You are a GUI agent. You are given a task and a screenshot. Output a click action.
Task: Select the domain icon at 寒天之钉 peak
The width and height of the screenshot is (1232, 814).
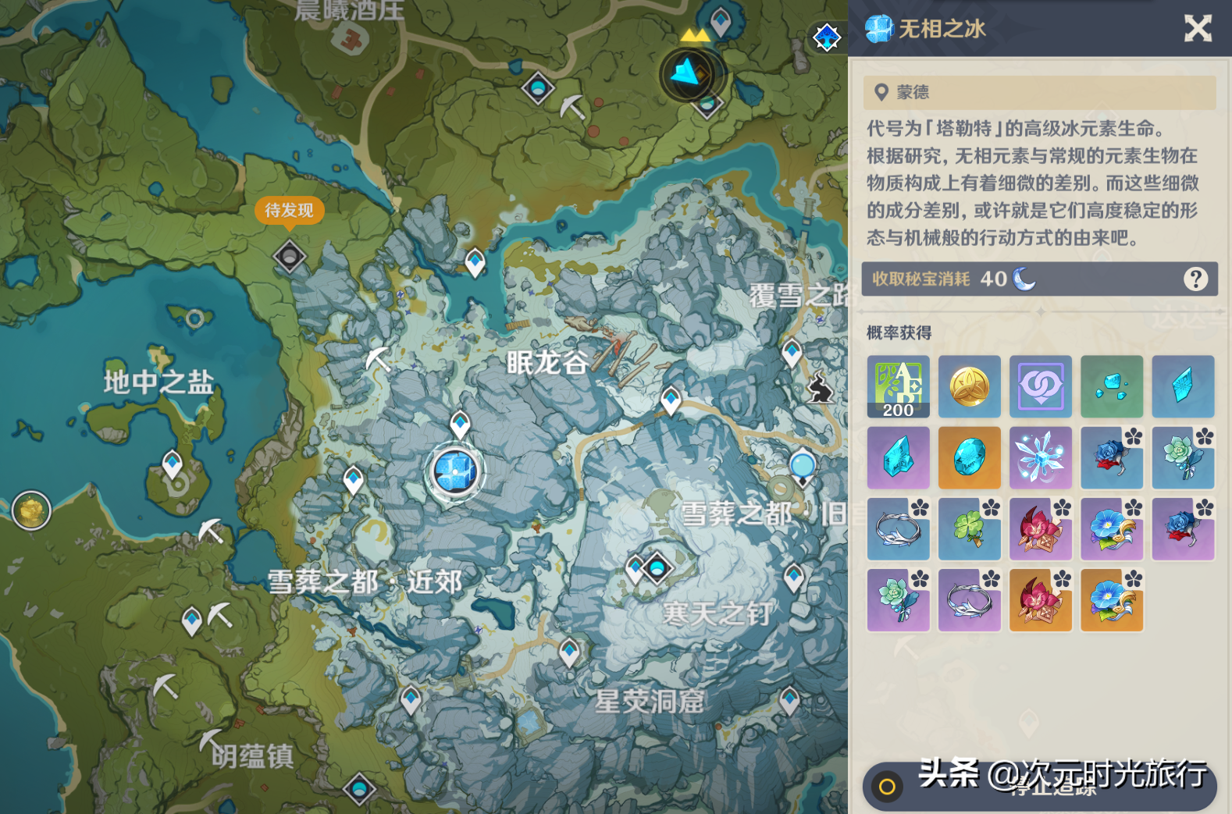[x=657, y=567]
